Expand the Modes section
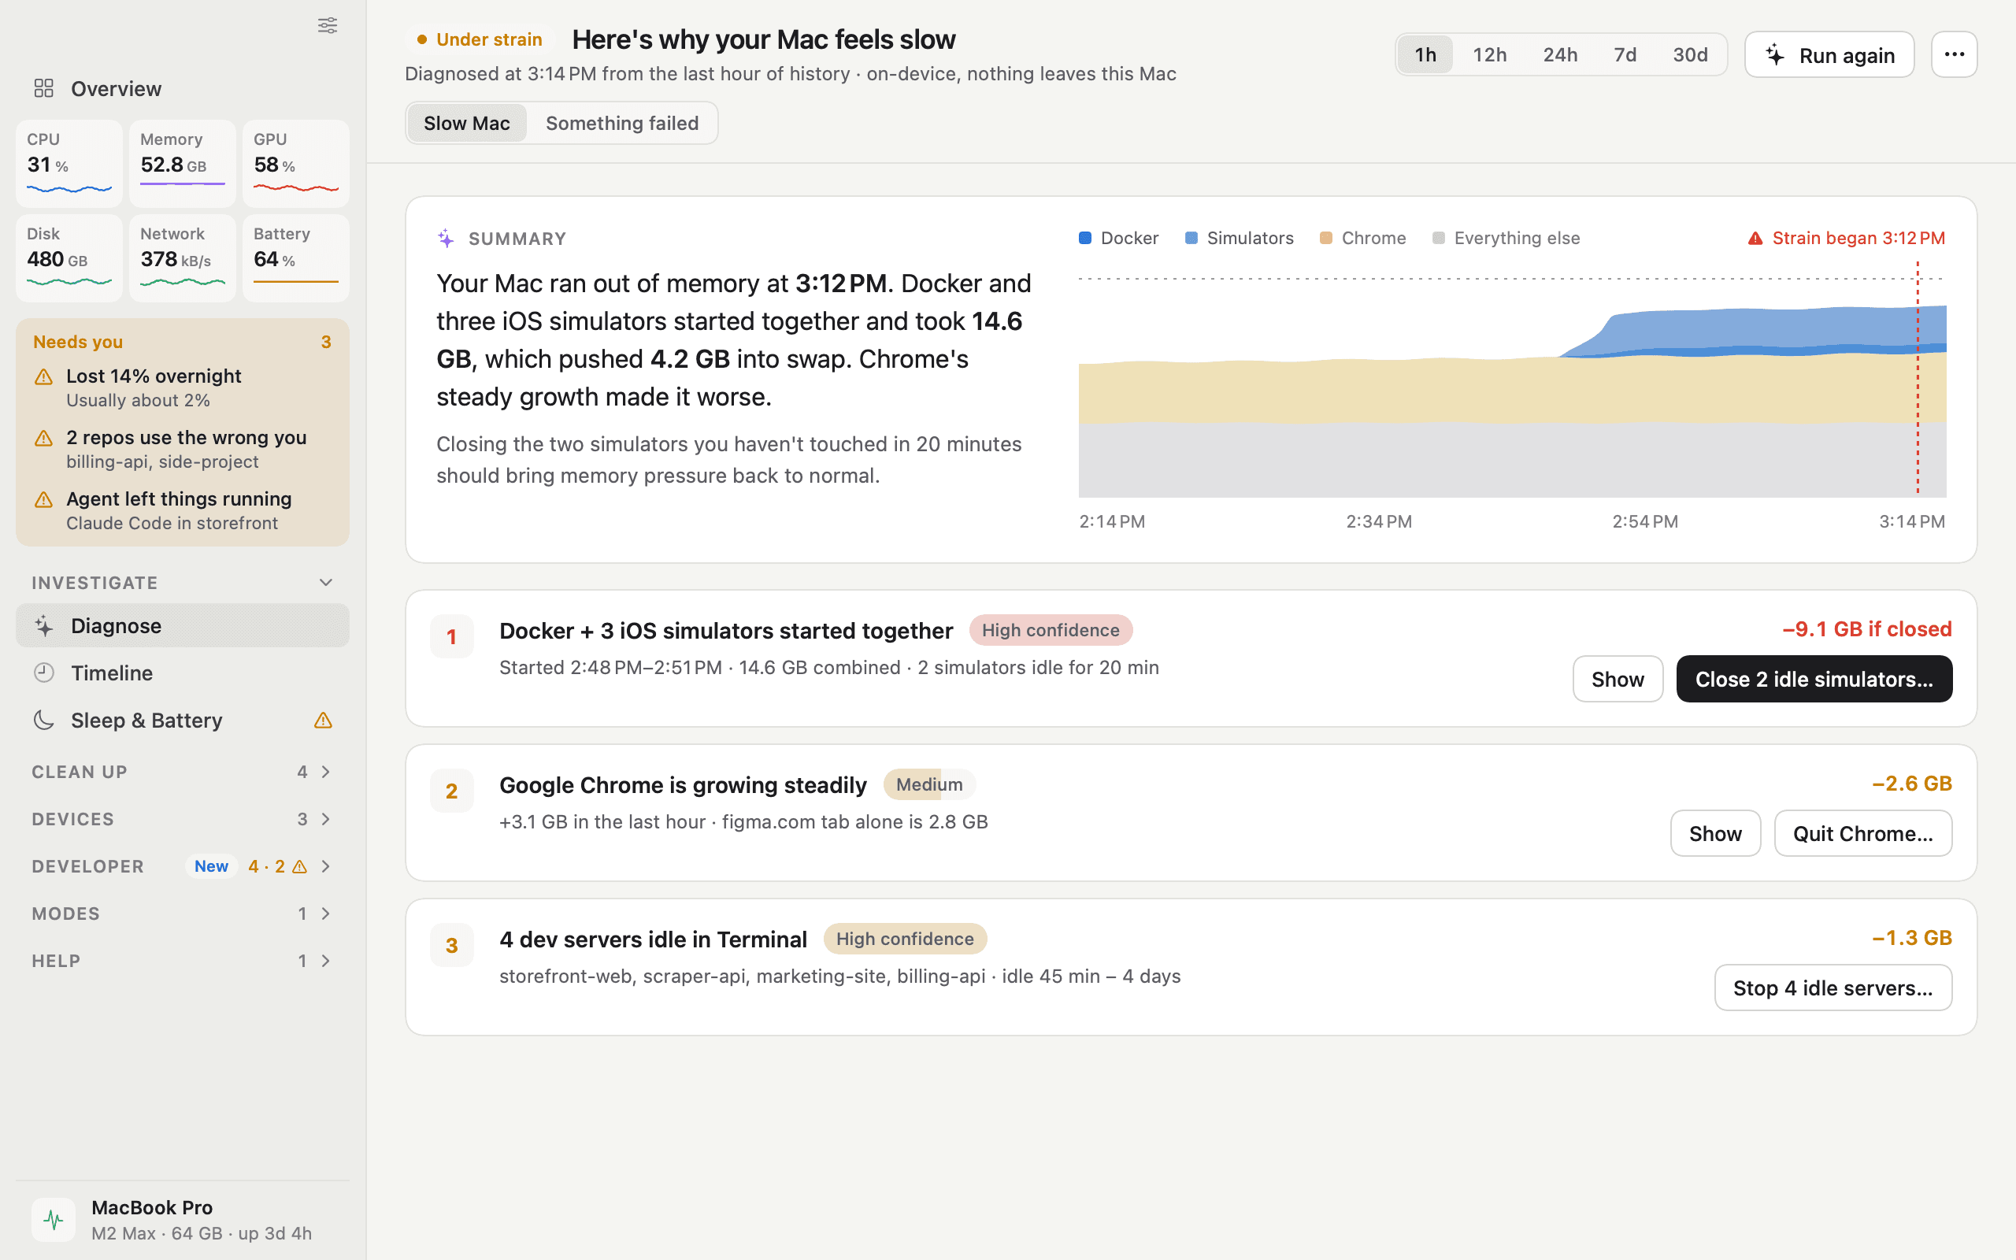Image resolution: width=2016 pixels, height=1260 pixels. tap(183, 913)
